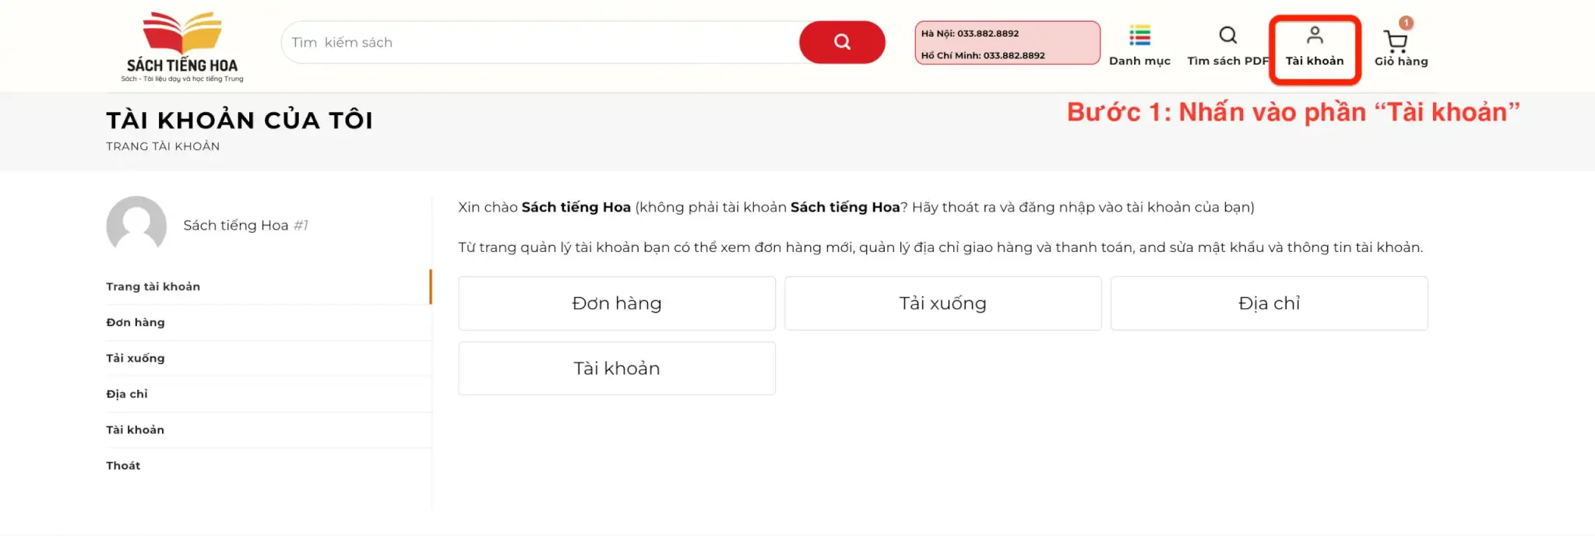The width and height of the screenshot is (1595, 536).
Task: Click the cart item count badge
Action: coord(1406,23)
